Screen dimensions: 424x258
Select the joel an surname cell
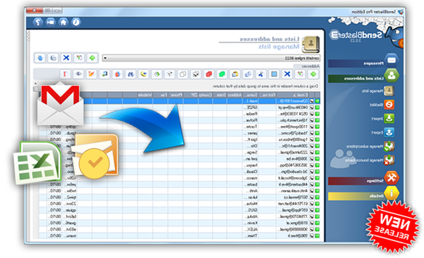click(x=250, y=159)
